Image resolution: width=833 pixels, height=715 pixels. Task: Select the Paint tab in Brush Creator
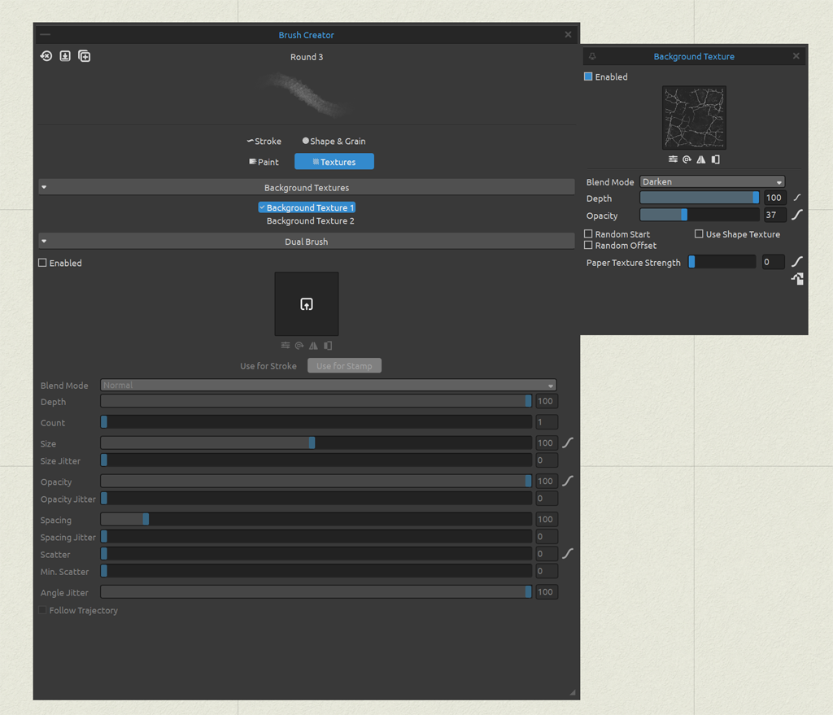point(264,161)
